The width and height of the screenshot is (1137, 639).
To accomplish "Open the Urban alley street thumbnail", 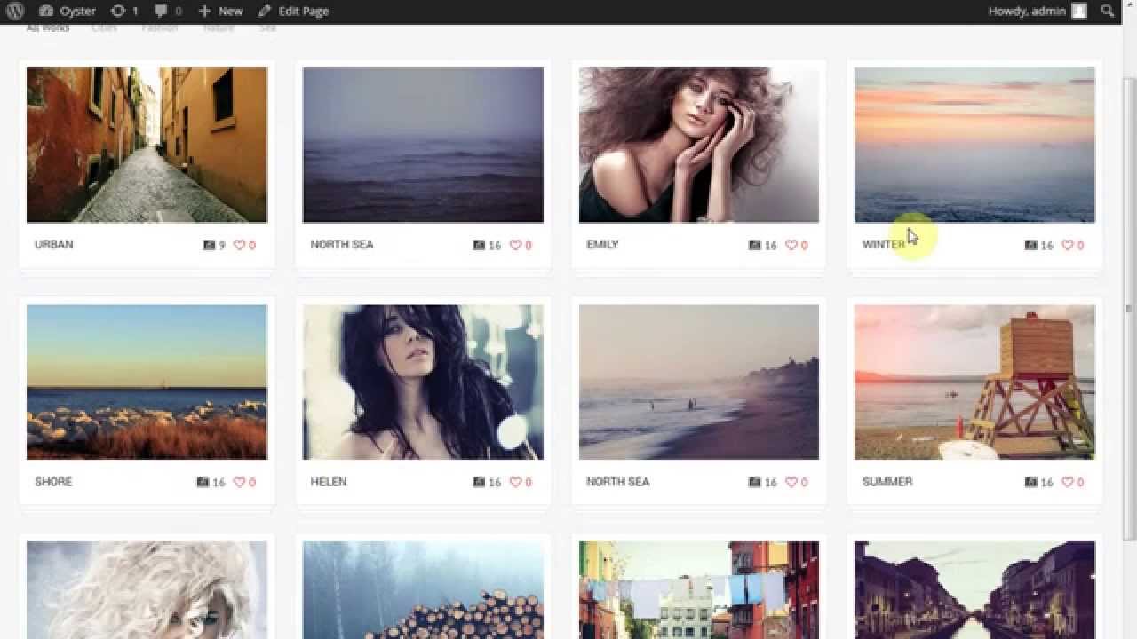I will pos(147,145).
